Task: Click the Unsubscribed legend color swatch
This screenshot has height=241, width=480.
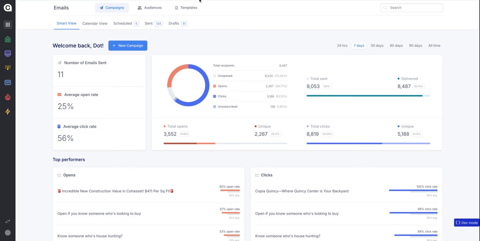Action: coord(215,107)
